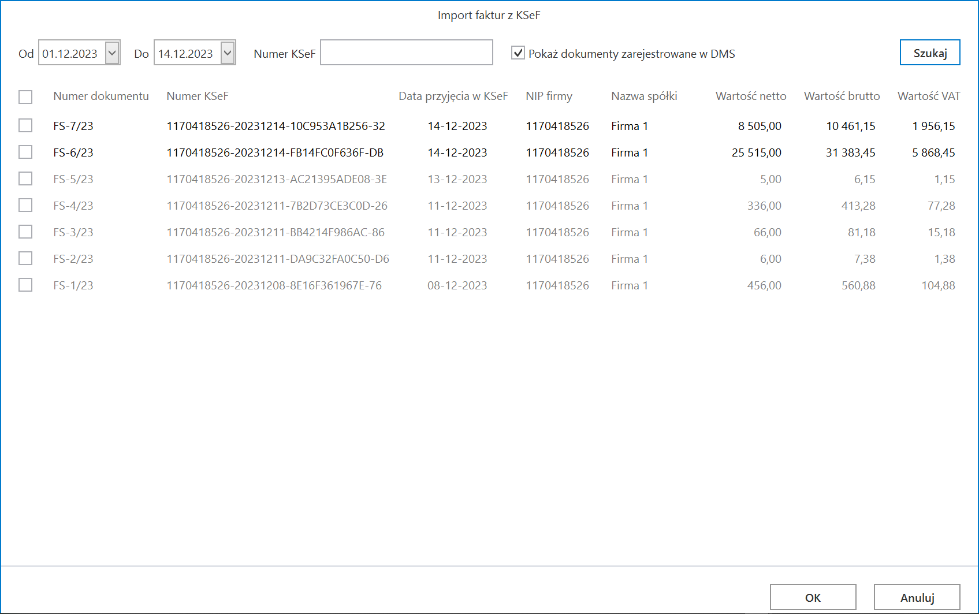This screenshot has width=979, height=614.
Task: Click the date 13-12-2023
Action: (x=457, y=179)
